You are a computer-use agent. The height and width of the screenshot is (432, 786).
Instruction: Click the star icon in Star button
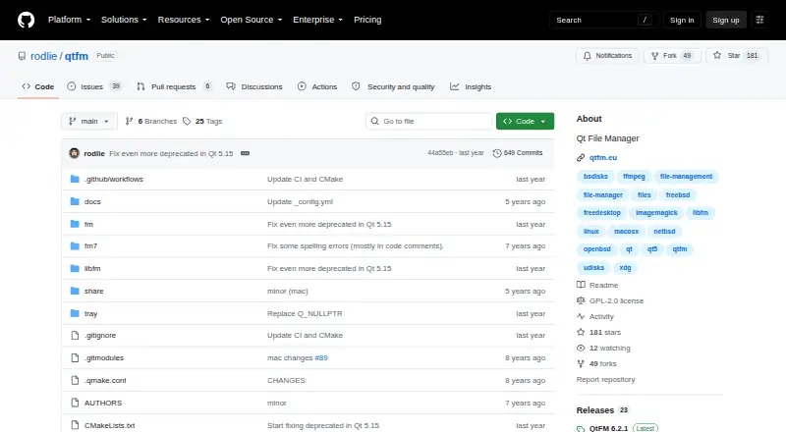click(x=717, y=55)
